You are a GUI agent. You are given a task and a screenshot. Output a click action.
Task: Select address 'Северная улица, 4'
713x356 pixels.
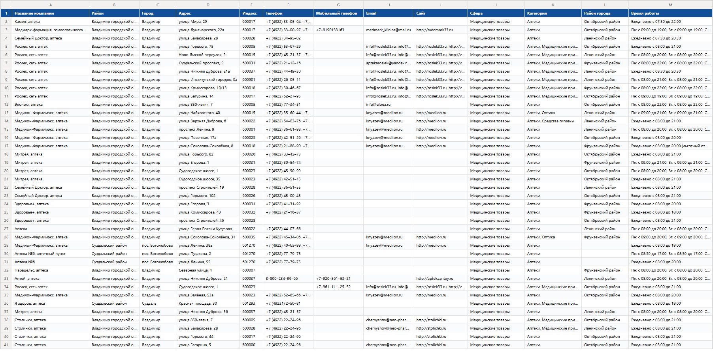pos(208,270)
